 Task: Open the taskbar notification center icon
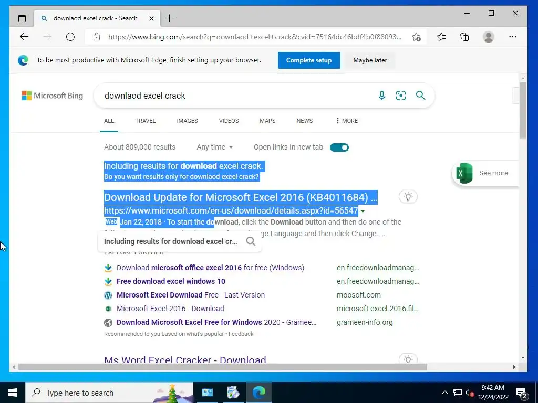click(x=522, y=393)
